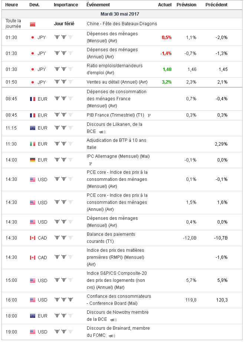Click the importance bulls in Ventes au détail row
244x342 pixels.
click(64, 82)
